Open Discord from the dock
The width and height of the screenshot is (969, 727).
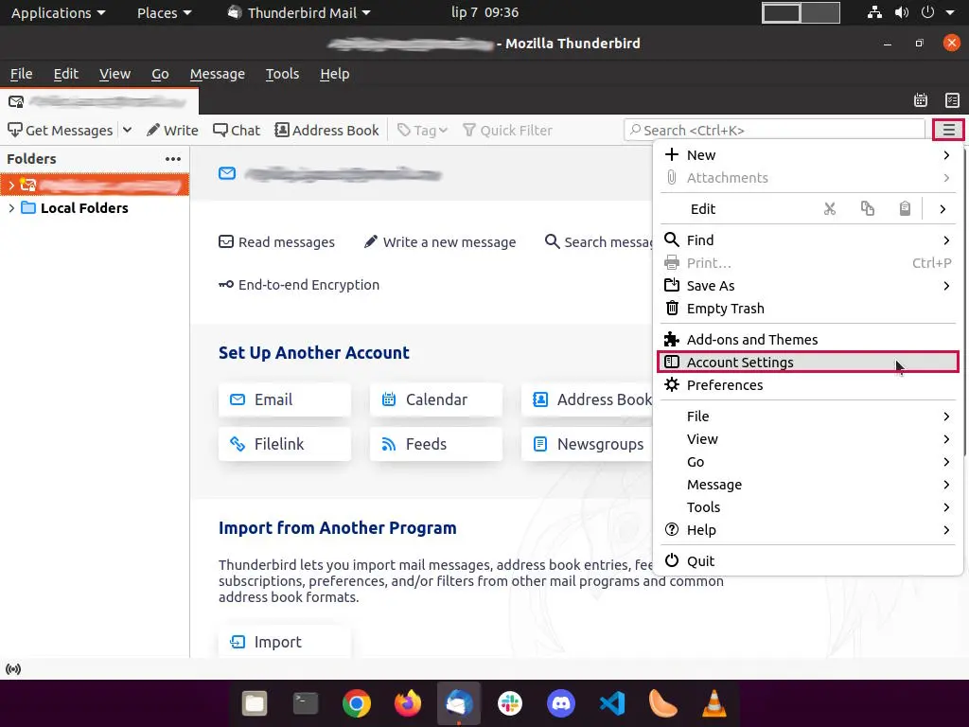point(561,703)
